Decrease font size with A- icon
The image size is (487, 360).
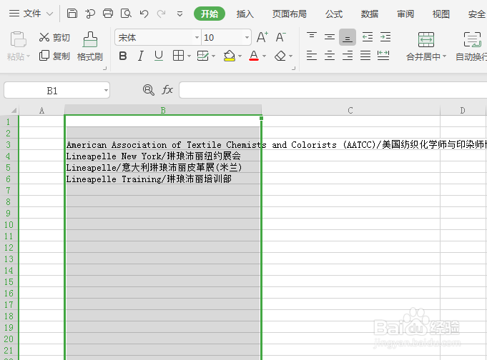tap(281, 37)
